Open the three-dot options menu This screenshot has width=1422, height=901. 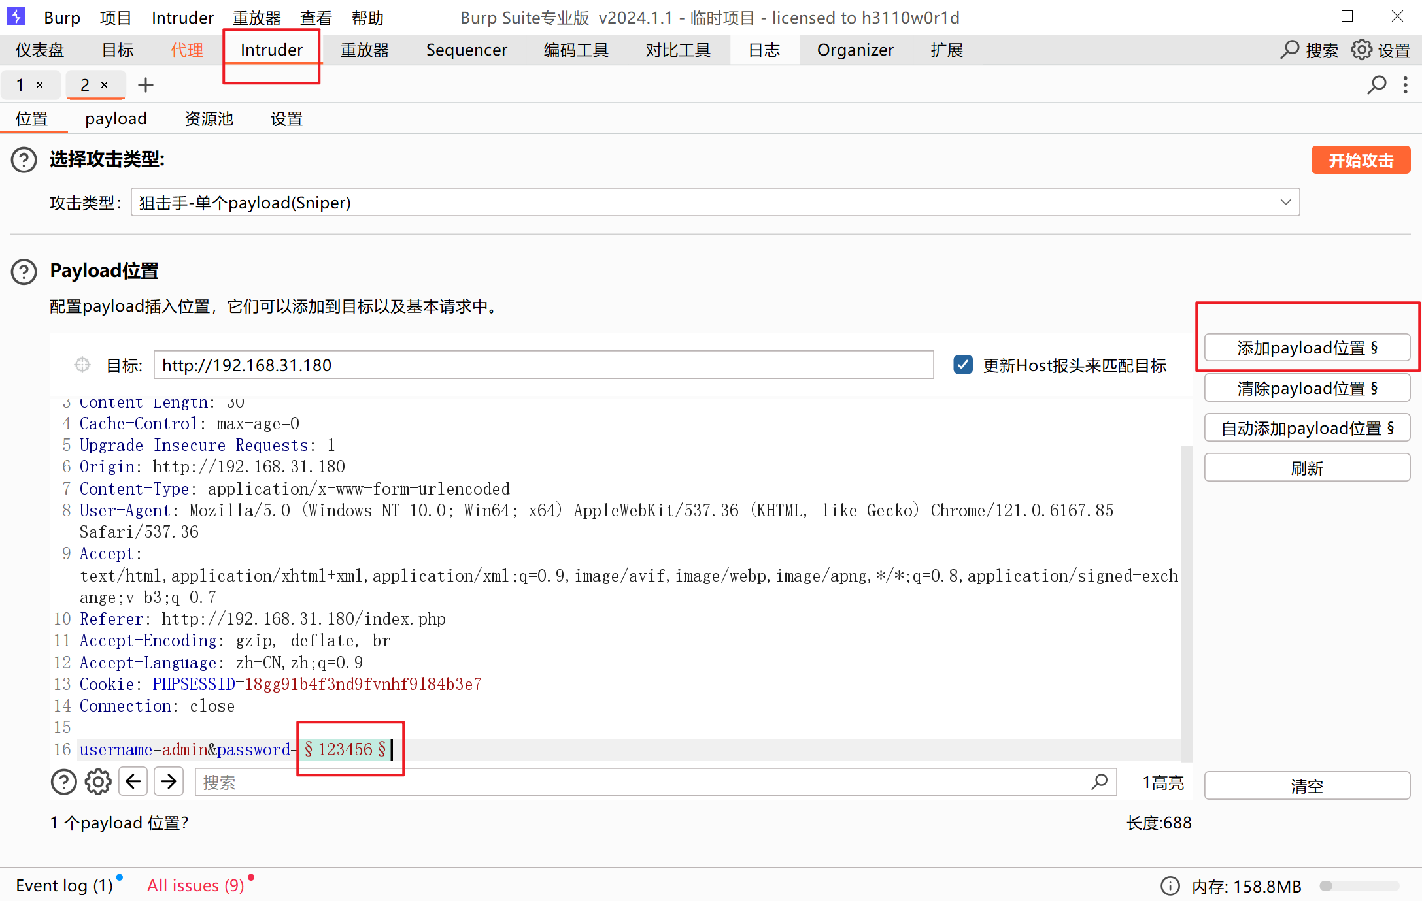pos(1406,85)
